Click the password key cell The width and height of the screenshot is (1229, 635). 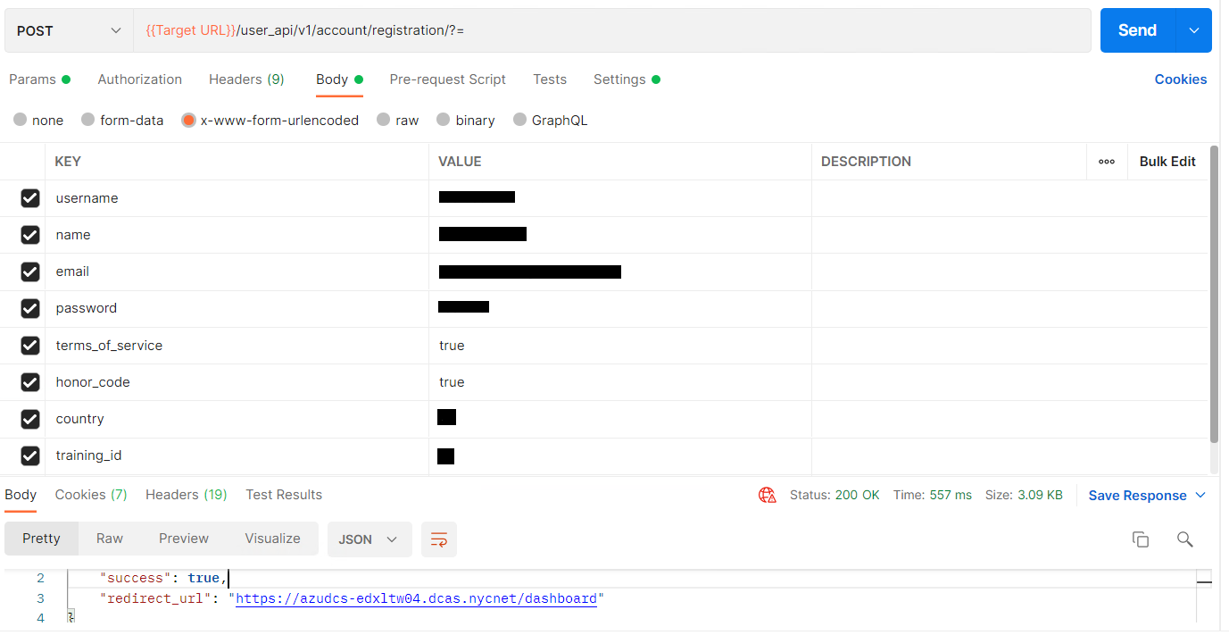237,308
